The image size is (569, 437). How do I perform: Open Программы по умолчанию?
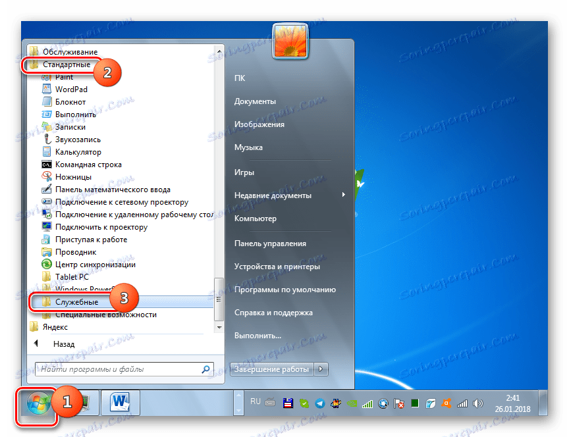[x=285, y=290]
